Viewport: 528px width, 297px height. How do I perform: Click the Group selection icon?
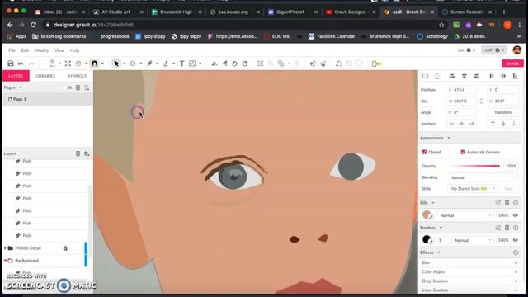click(261, 64)
